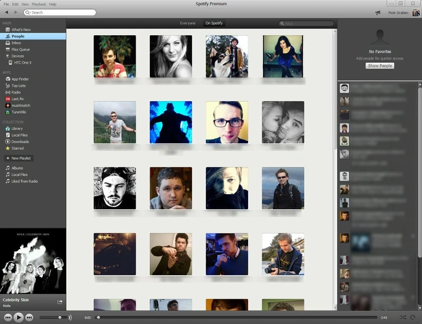Click the Hole artist name
The image size is (422, 324).
(x=6, y=306)
